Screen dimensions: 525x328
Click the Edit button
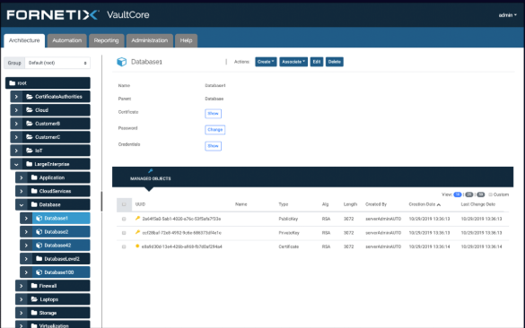[x=317, y=62]
